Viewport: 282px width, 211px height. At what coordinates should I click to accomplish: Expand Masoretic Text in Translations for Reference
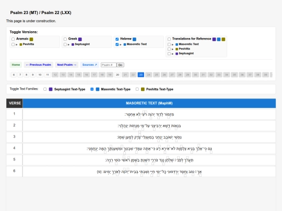tap(172, 44)
